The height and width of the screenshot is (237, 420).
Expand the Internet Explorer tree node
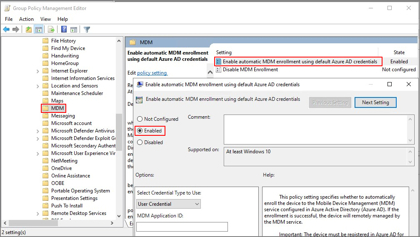tap(38, 71)
